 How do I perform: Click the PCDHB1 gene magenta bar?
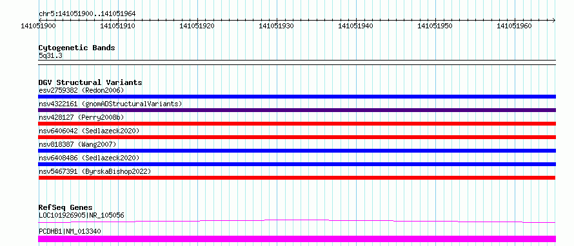[297, 239]
